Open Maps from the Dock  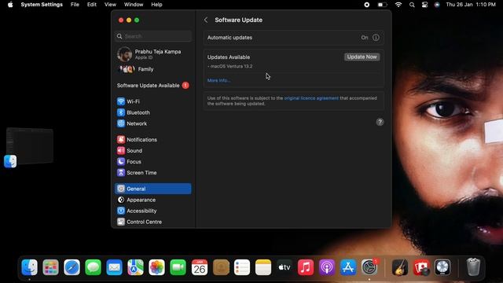coord(135,267)
